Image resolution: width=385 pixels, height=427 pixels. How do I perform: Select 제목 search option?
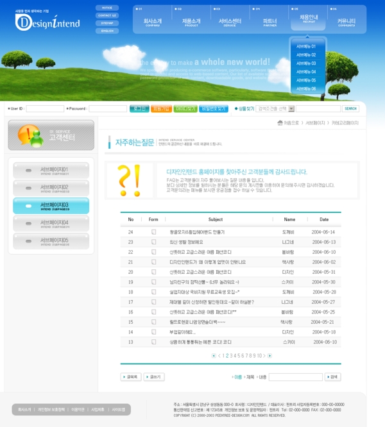(x=250, y=377)
